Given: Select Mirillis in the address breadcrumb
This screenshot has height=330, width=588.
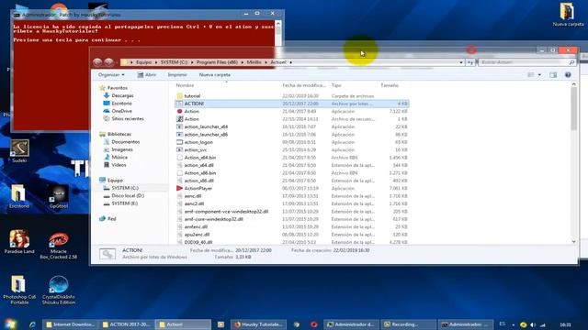Looking at the screenshot, I should click(x=254, y=62).
